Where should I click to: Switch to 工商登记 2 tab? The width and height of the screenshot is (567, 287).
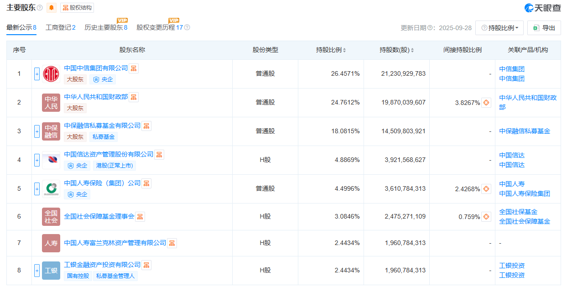pyautogui.click(x=61, y=27)
